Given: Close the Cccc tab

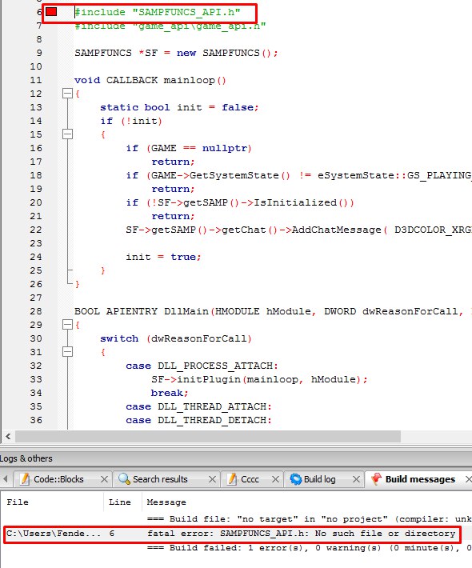Looking at the screenshot, I should pos(275,479).
